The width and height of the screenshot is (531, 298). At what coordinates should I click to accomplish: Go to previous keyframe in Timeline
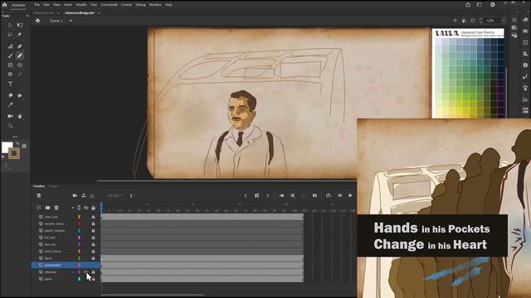point(246,195)
